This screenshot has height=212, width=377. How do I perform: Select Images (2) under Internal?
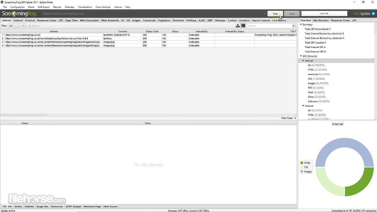[318, 83]
